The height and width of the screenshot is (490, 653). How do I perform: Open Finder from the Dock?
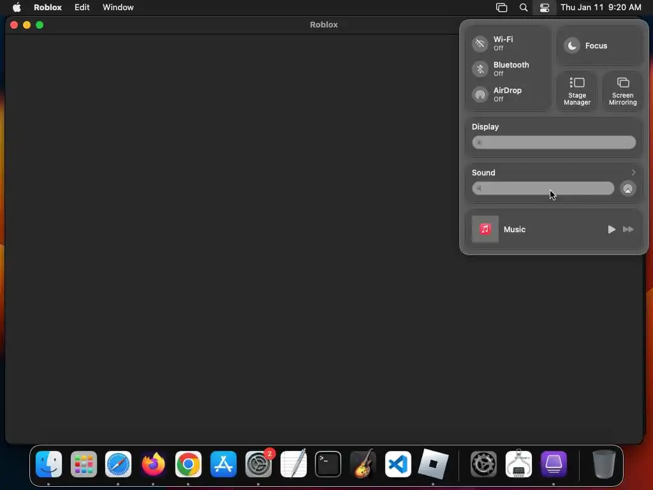[x=48, y=464]
